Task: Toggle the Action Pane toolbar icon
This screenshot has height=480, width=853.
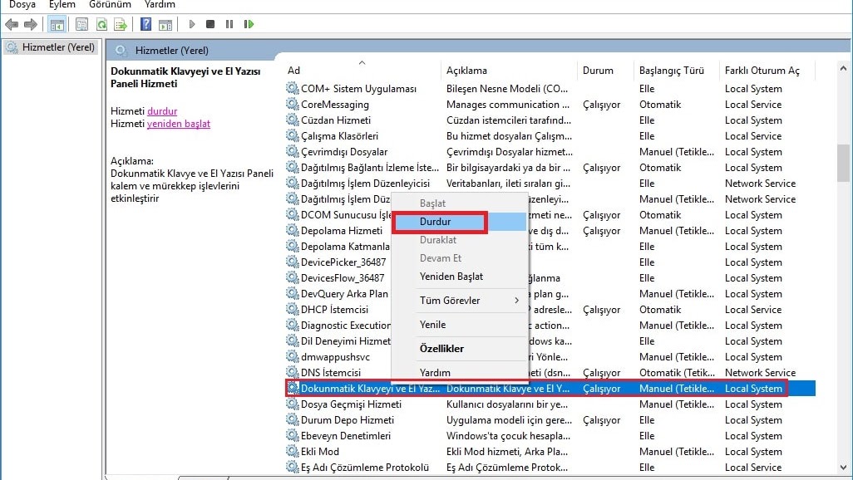Action: [165, 24]
